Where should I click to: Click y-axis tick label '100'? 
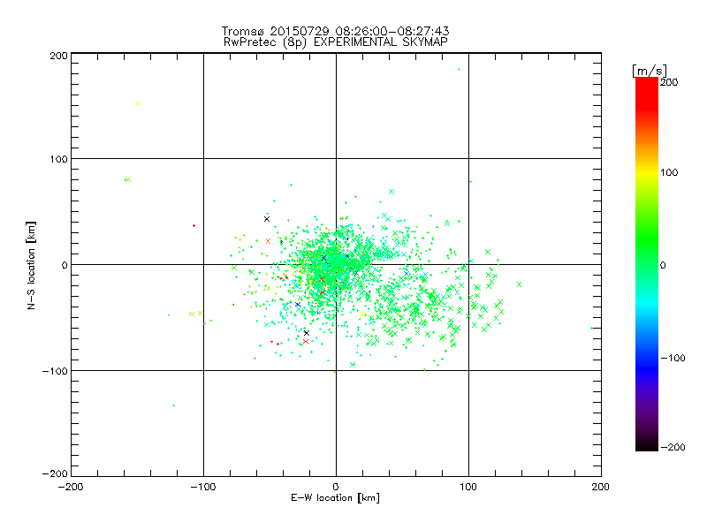coord(58,159)
